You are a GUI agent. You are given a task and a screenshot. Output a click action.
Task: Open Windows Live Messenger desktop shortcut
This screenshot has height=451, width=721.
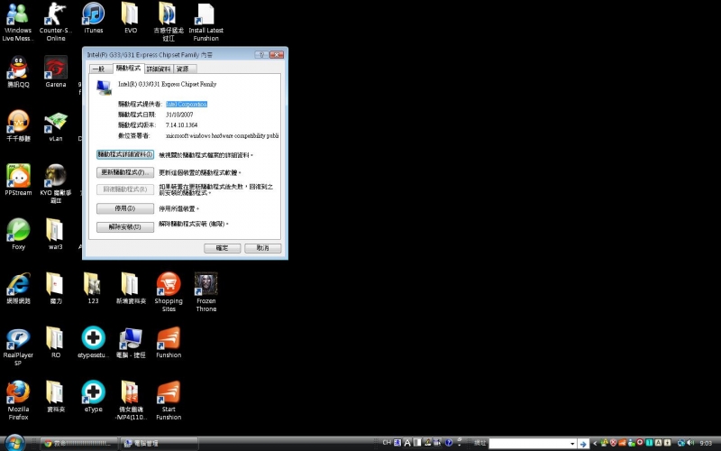click(18, 22)
